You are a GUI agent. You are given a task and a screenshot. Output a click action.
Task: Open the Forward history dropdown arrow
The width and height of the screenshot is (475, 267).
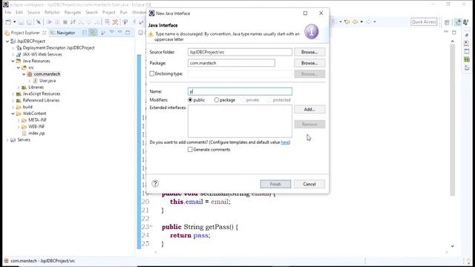click(x=375, y=22)
